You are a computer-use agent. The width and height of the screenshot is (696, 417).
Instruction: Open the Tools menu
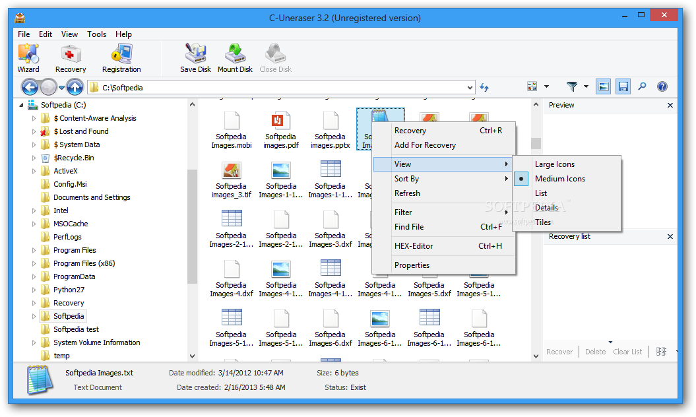tap(96, 34)
